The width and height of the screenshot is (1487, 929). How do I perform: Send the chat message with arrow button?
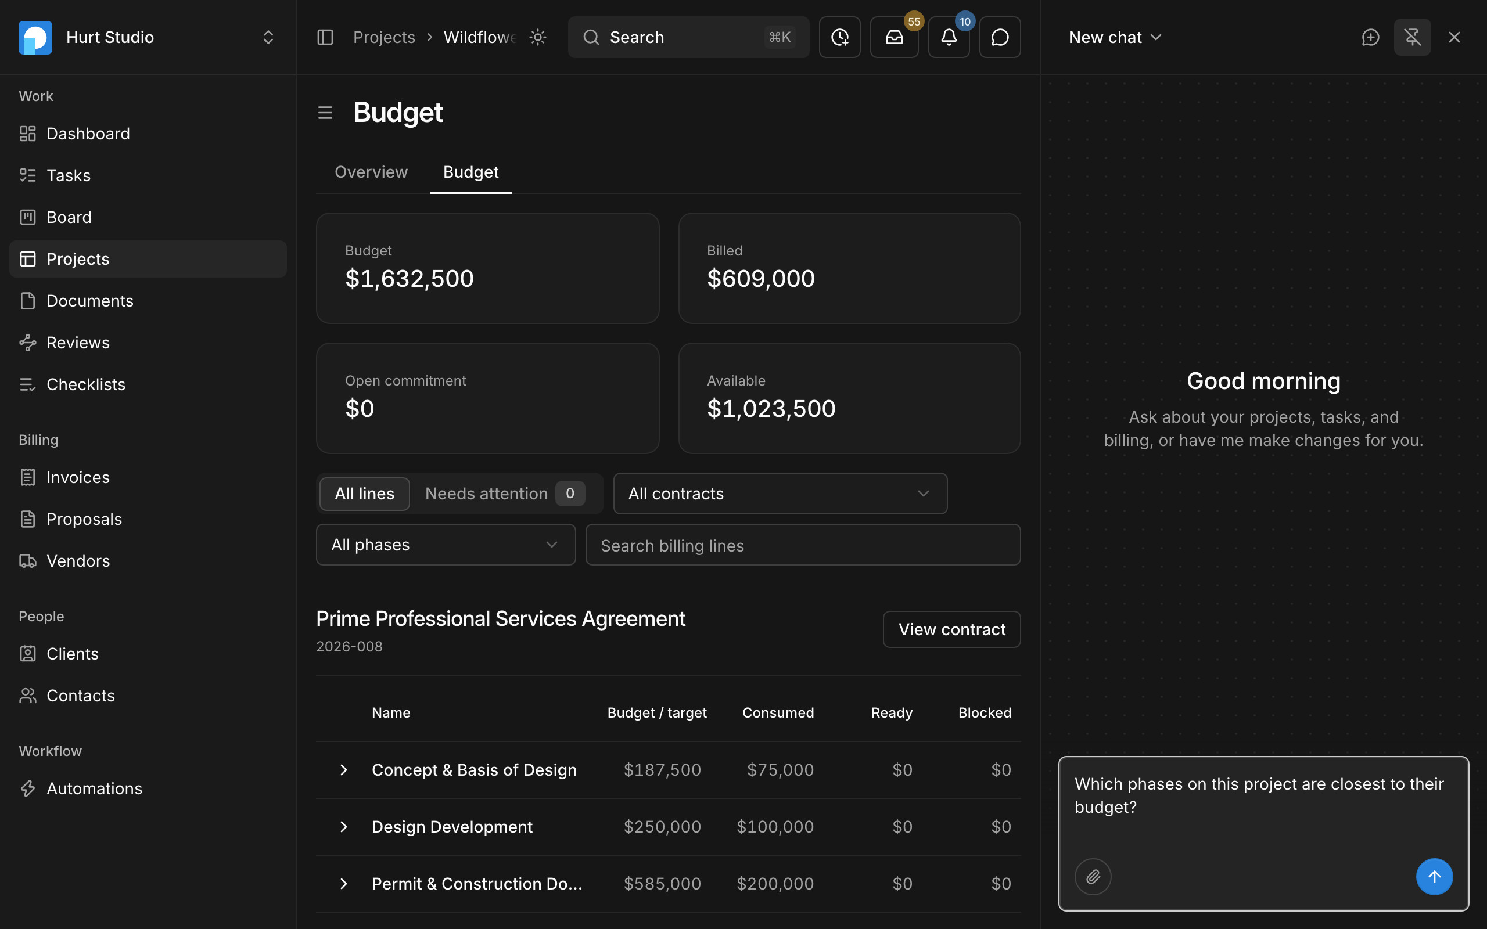coord(1434,877)
